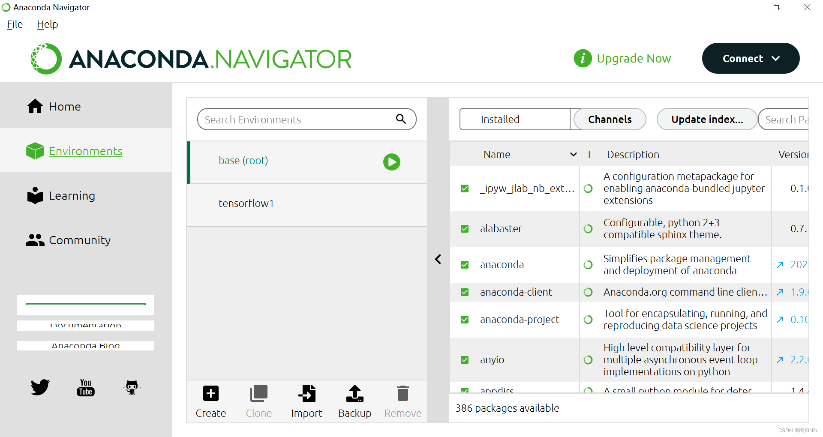Click the type circle icon in anaconda row

pos(588,265)
